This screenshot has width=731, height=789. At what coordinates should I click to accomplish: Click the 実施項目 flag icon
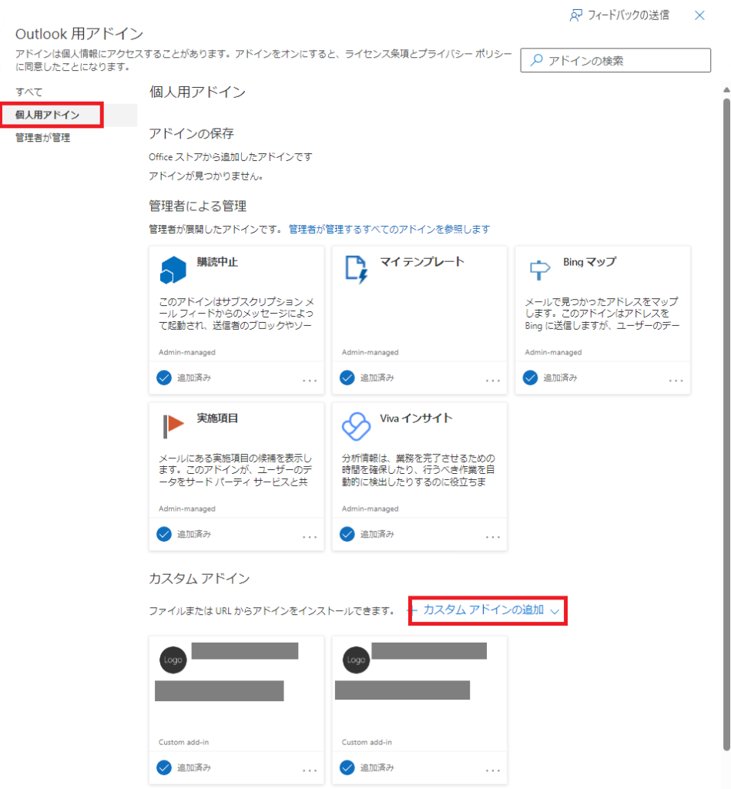(173, 425)
